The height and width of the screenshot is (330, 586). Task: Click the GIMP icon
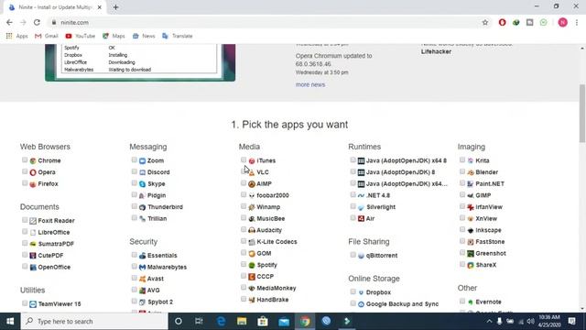pyautogui.click(x=471, y=195)
